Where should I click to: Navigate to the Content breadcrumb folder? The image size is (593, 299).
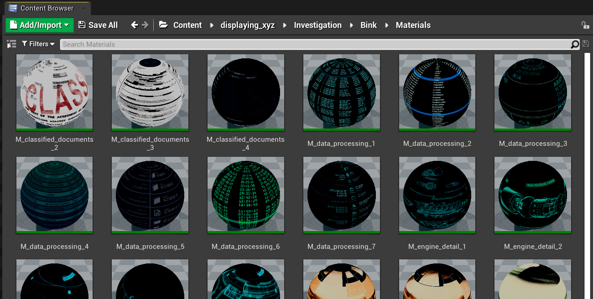(x=187, y=25)
